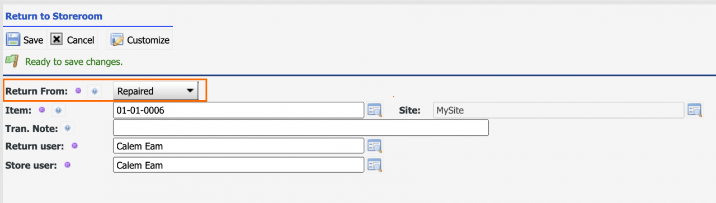Viewport: 716px width, 203px height.
Task: Click the Return user field
Action: point(239,147)
